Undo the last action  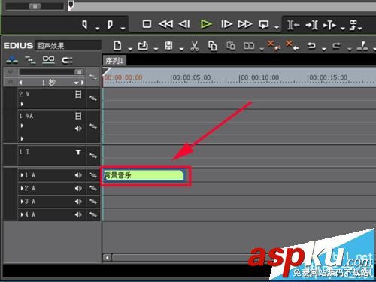pyautogui.click(x=311, y=46)
